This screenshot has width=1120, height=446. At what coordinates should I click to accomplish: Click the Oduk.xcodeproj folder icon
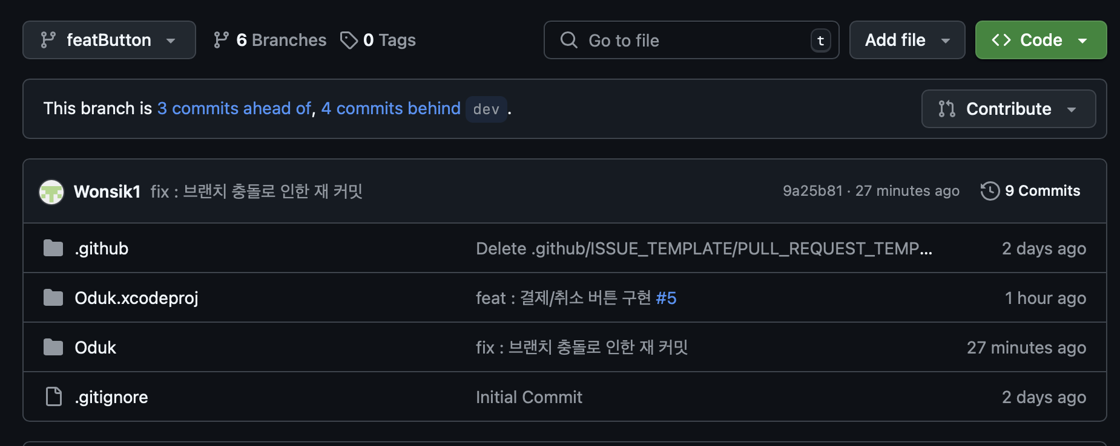53,298
